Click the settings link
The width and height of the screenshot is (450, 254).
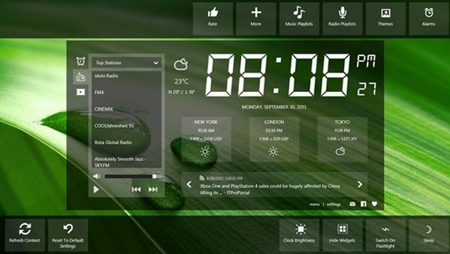(334, 204)
